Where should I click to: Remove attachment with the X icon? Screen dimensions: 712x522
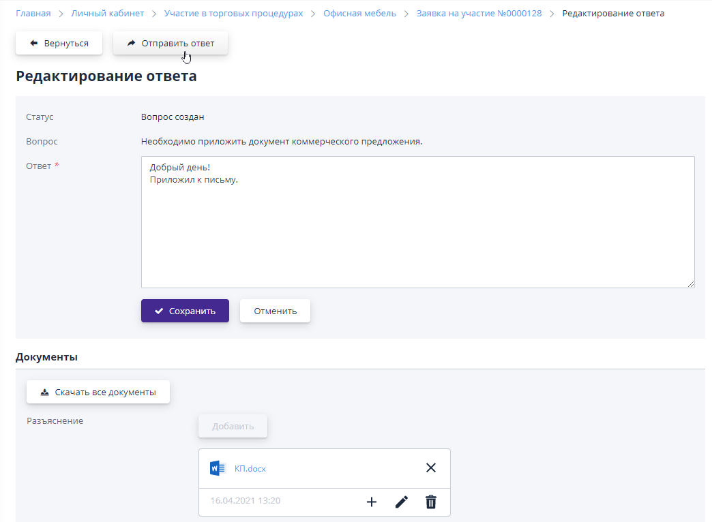(430, 467)
